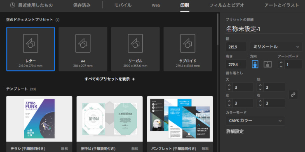
Task: Open the 保存済み tab
Action: pyautogui.click(x=82, y=5)
